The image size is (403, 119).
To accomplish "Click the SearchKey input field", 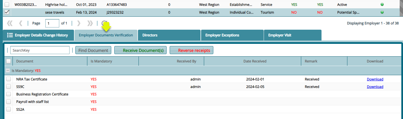I will (x=40, y=50).
